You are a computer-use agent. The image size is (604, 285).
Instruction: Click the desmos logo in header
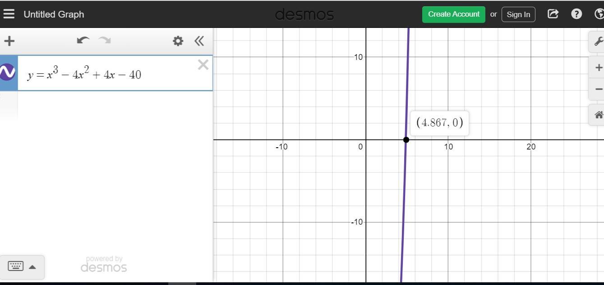pyautogui.click(x=304, y=14)
